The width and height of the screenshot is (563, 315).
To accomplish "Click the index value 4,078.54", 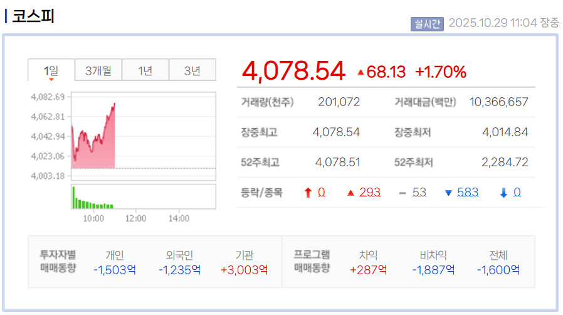I will pos(293,71).
